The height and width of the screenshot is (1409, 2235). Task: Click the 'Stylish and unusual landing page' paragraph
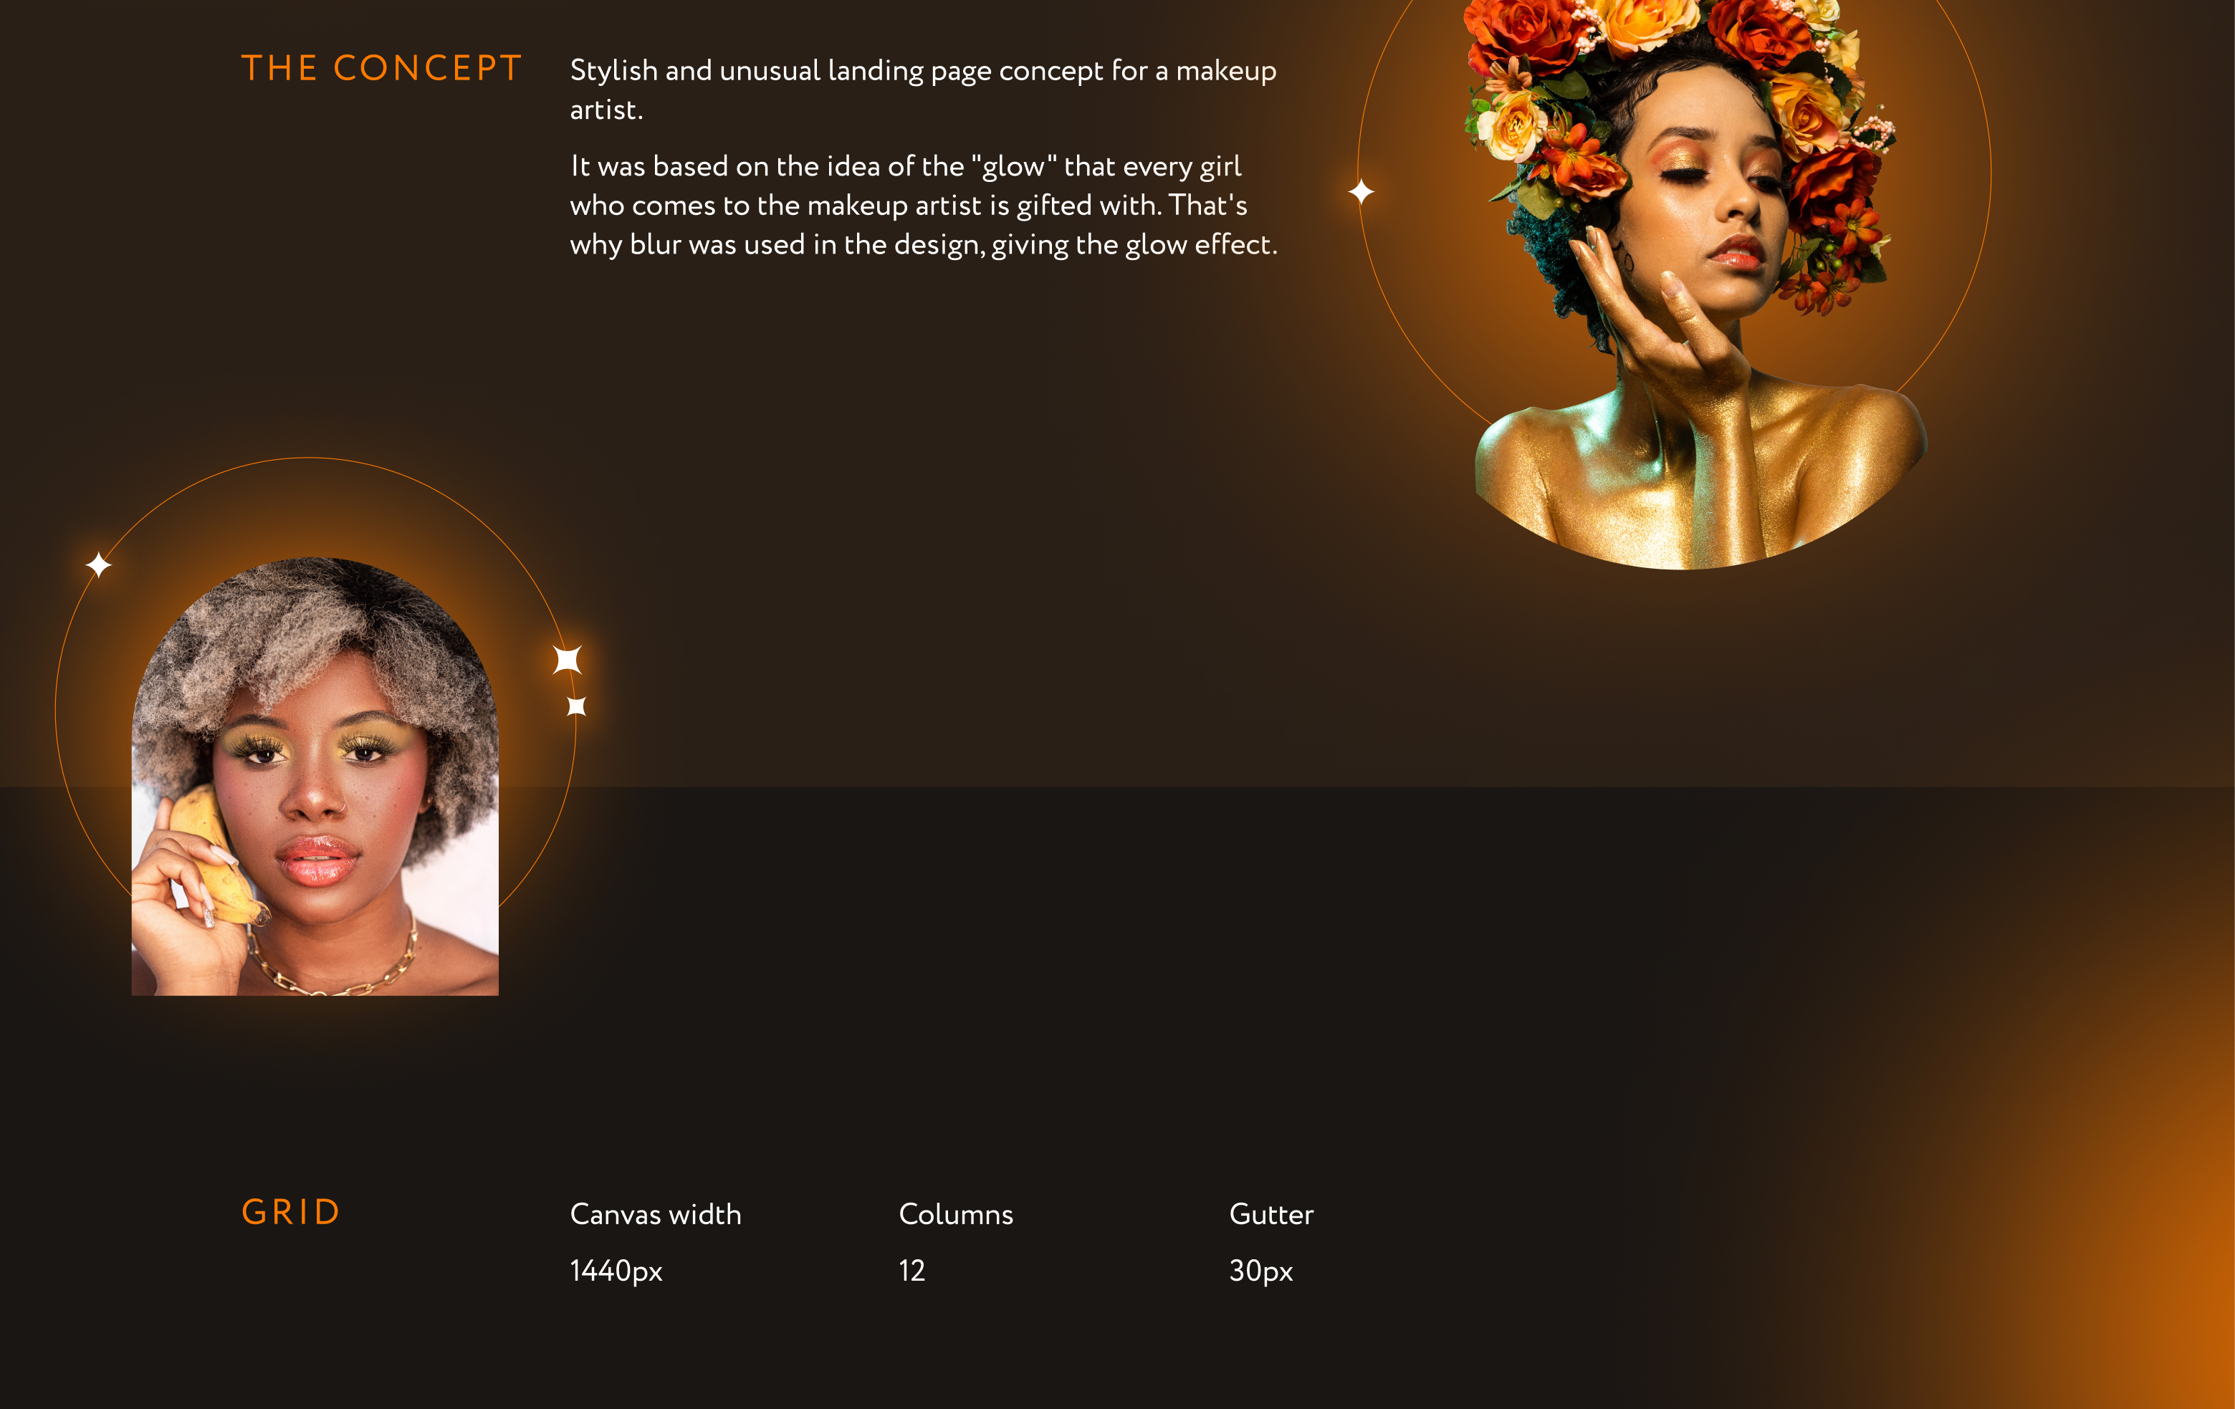[x=922, y=90]
